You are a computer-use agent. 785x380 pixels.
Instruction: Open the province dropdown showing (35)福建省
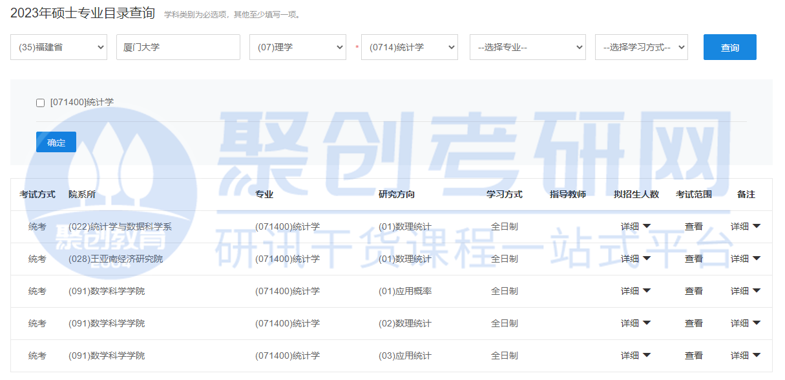[x=59, y=47]
